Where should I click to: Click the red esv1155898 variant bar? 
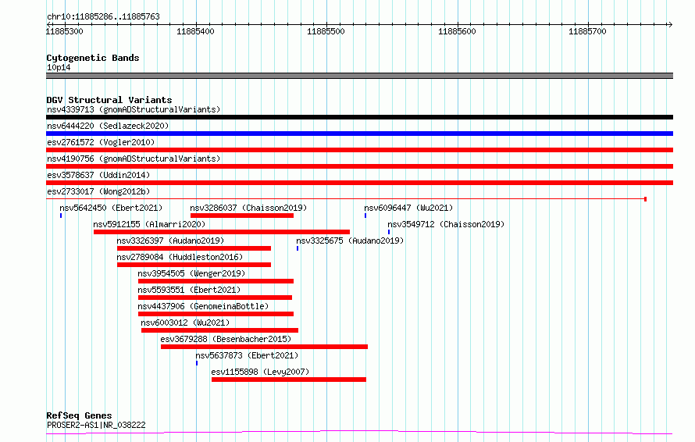pyautogui.click(x=289, y=380)
